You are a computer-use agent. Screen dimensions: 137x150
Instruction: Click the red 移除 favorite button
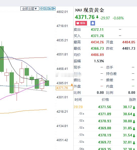click(81, 23)
